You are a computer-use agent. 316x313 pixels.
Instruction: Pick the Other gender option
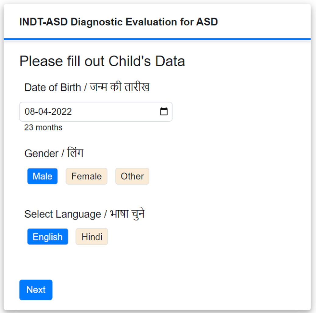132,176
